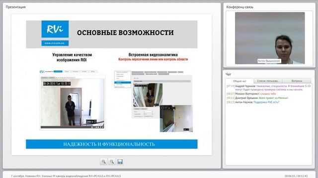The image size is (318, 178).
Task: Click the elapsed time counter at bottom
Action: [296, 176]
